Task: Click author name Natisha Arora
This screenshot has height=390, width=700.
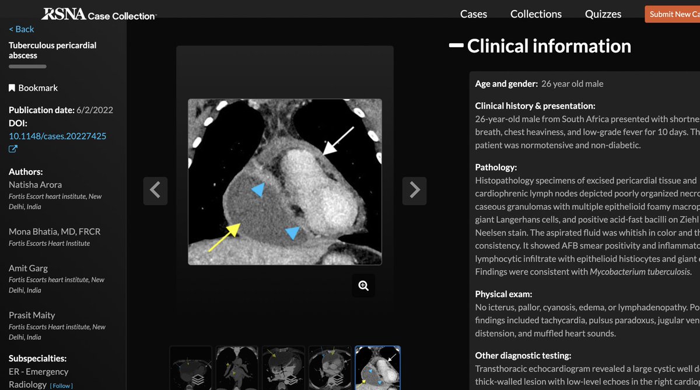Action: pyautogui.click(x=36, y=185)
